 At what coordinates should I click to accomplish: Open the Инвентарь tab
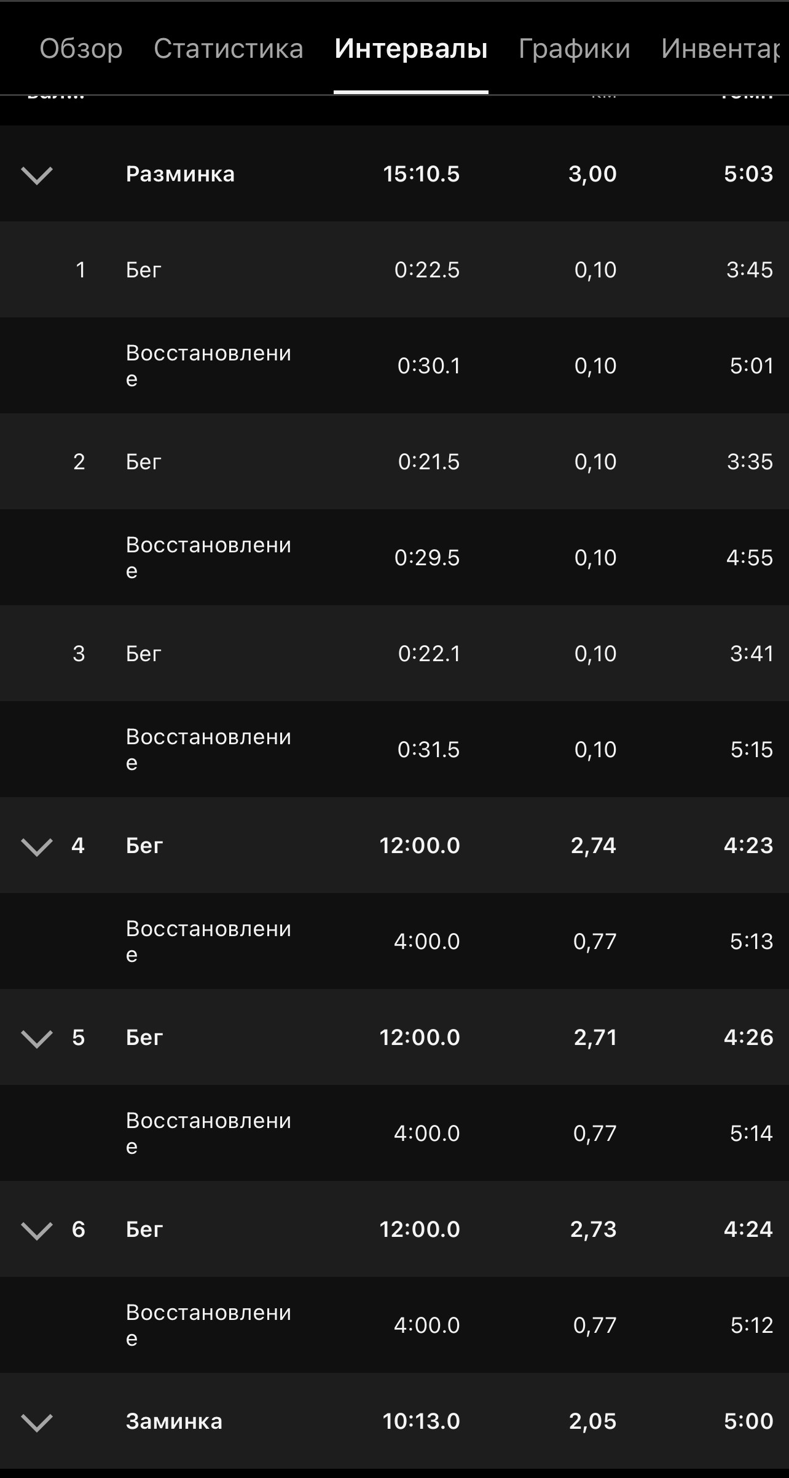[x=721, y=49]
